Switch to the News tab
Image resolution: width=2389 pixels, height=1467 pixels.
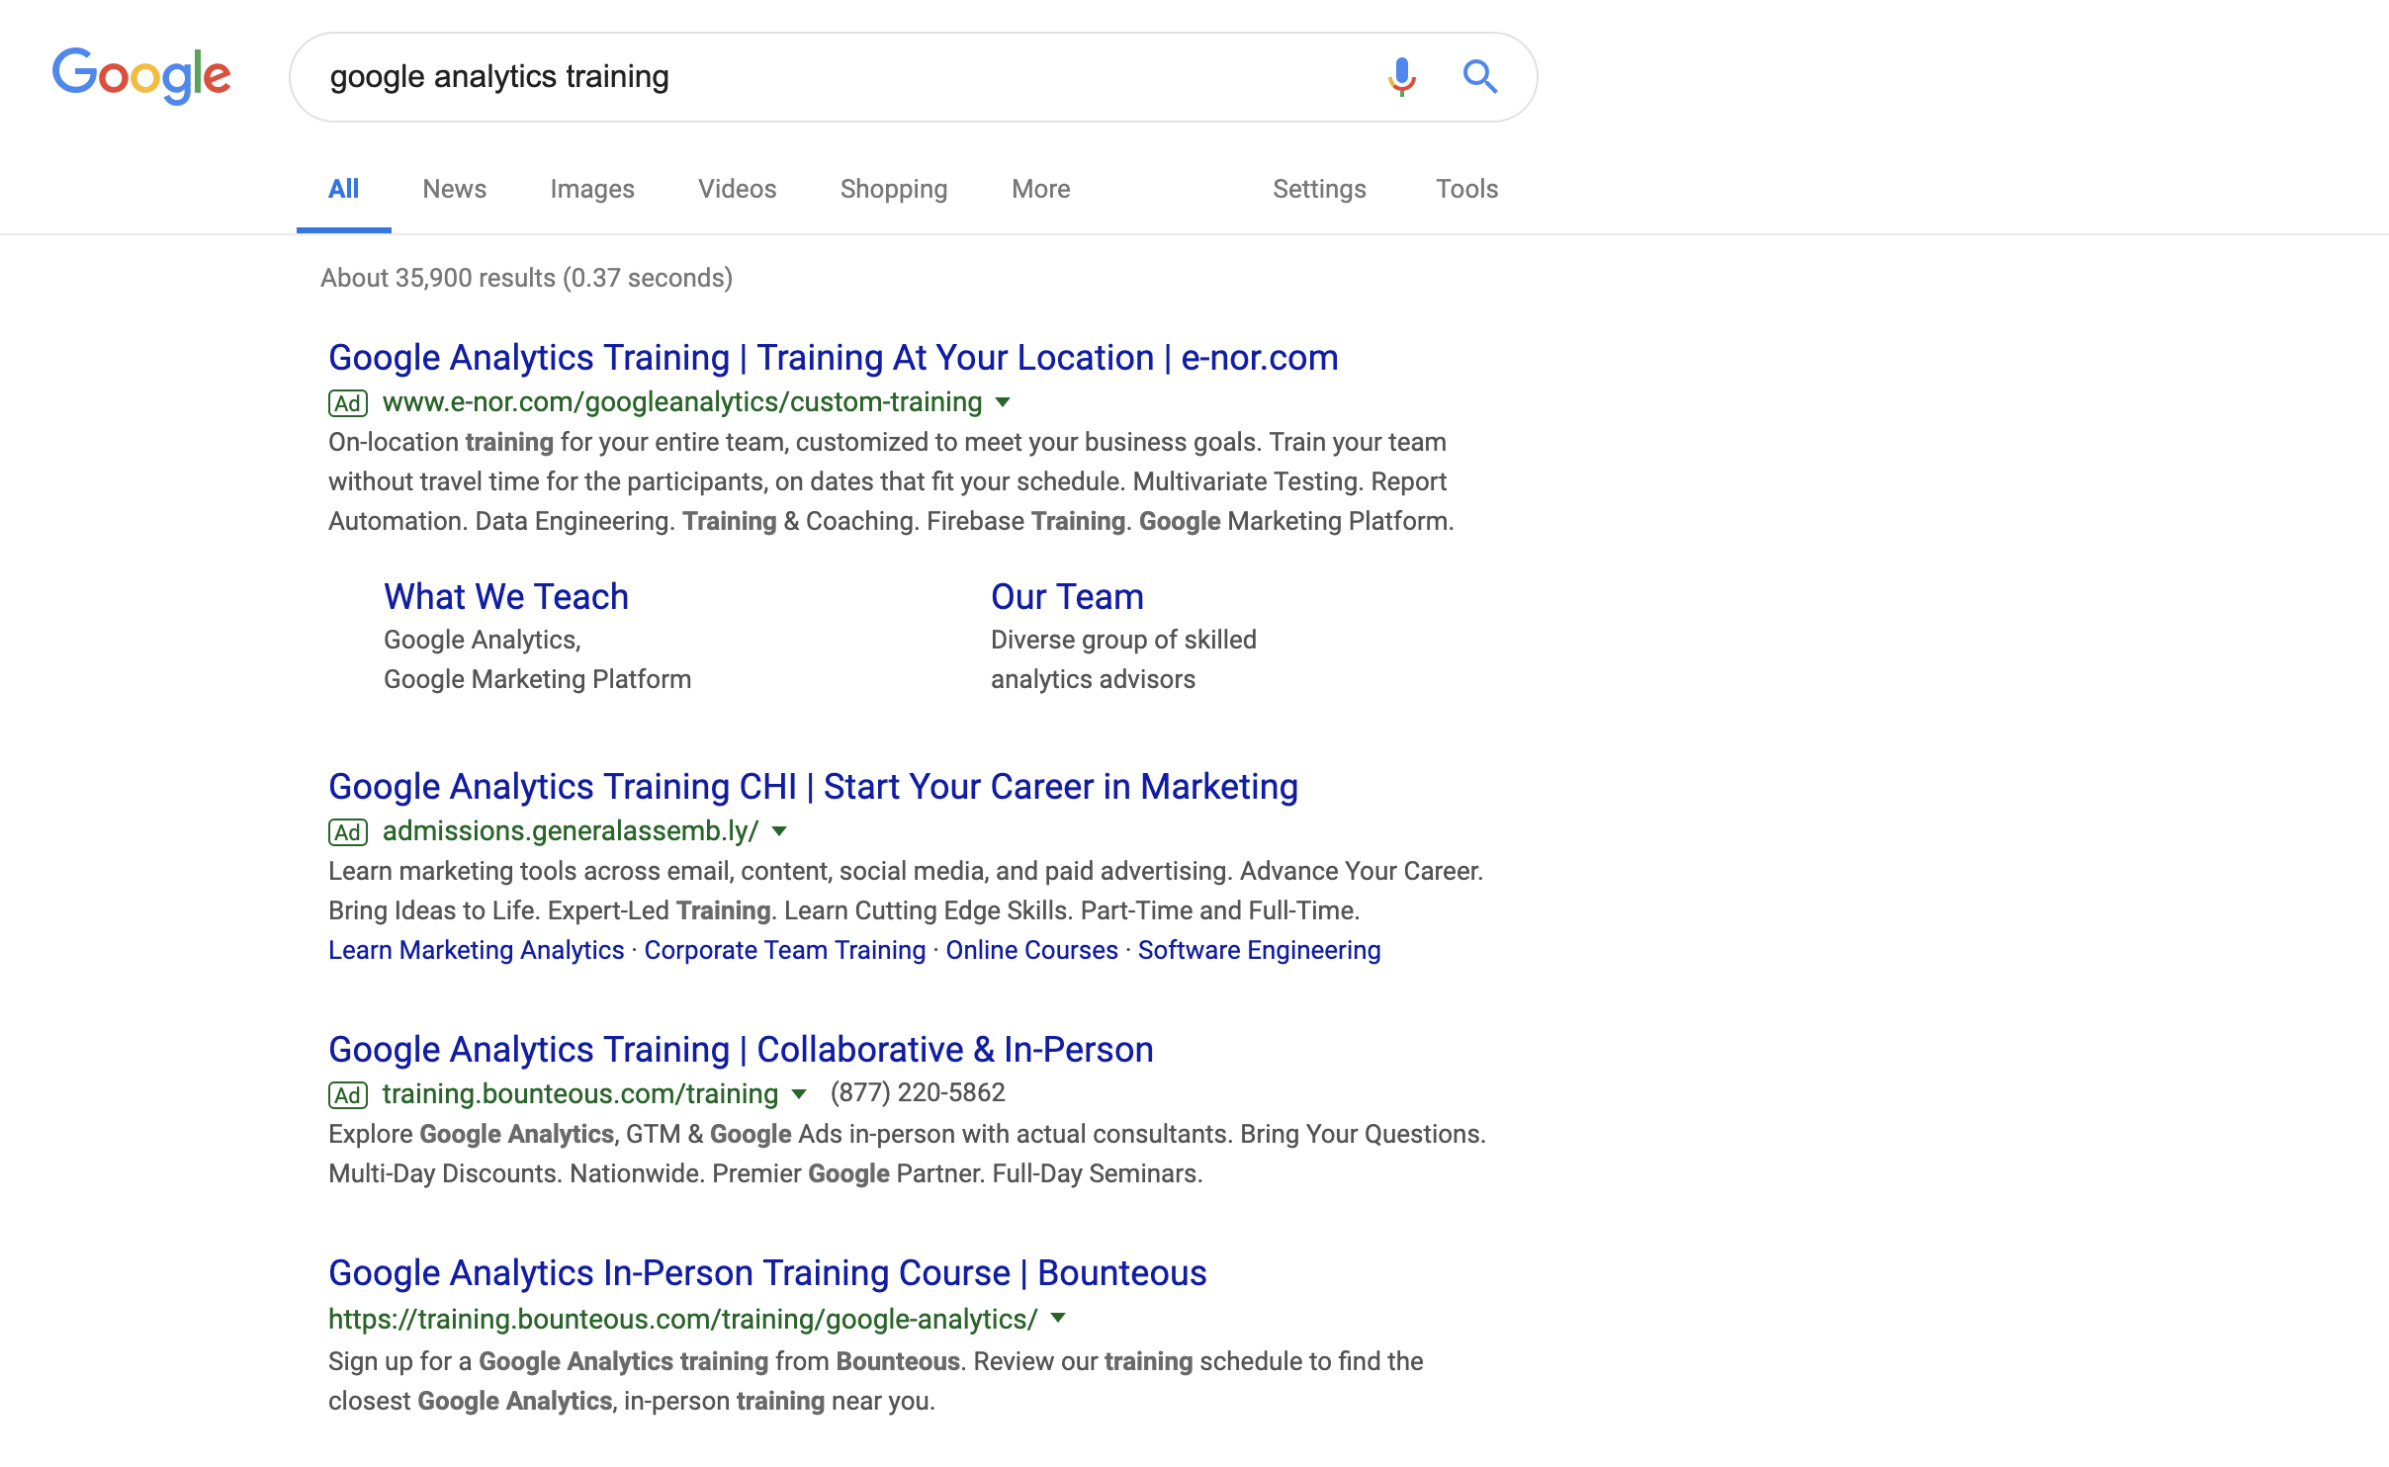454,189
